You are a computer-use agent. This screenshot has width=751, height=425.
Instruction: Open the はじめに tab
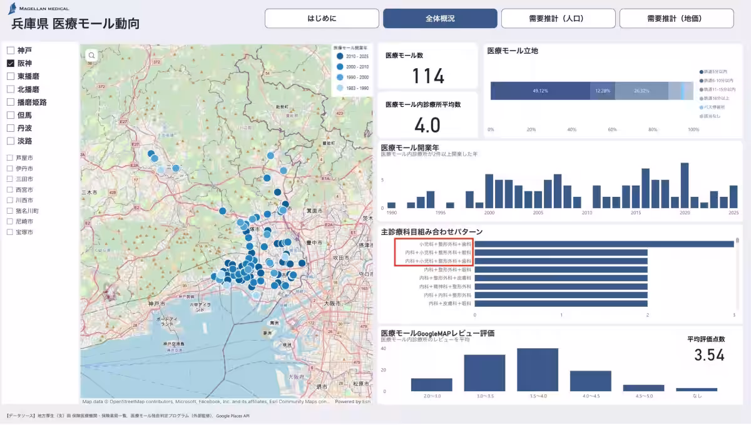[322, 19]
